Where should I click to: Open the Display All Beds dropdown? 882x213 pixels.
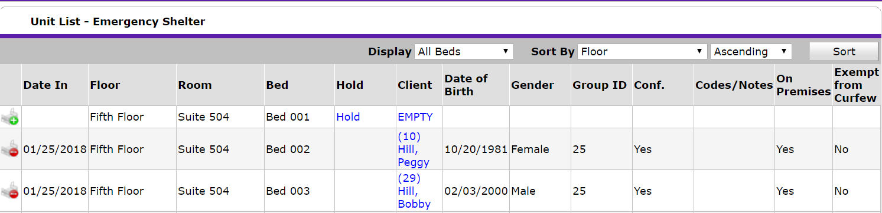(x=464, y=51)
